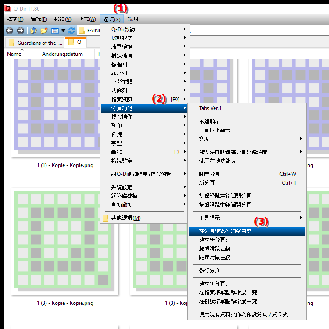Click the up-one-folder icon

click(x=33, y=31)
